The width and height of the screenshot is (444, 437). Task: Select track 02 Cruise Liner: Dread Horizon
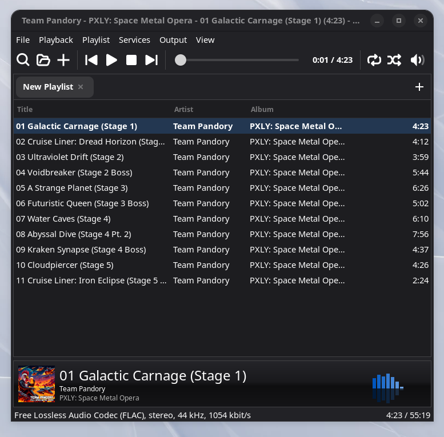point(222,142)
